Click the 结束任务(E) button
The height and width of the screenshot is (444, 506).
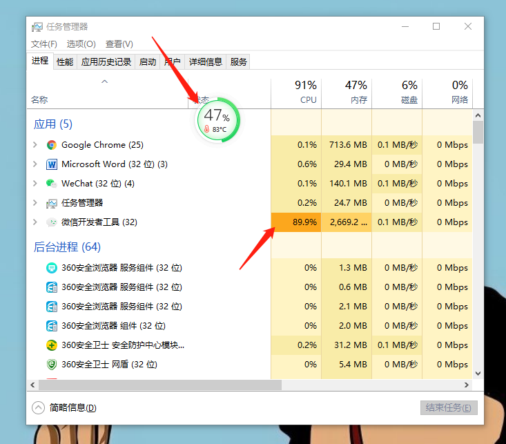tap(449, 408)
